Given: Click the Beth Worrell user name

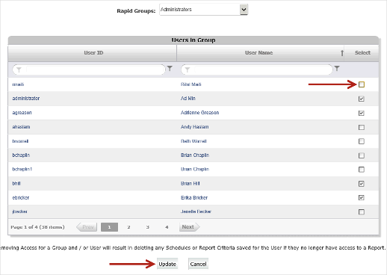Looking at the screenshot, I should [x=193, y=141].
